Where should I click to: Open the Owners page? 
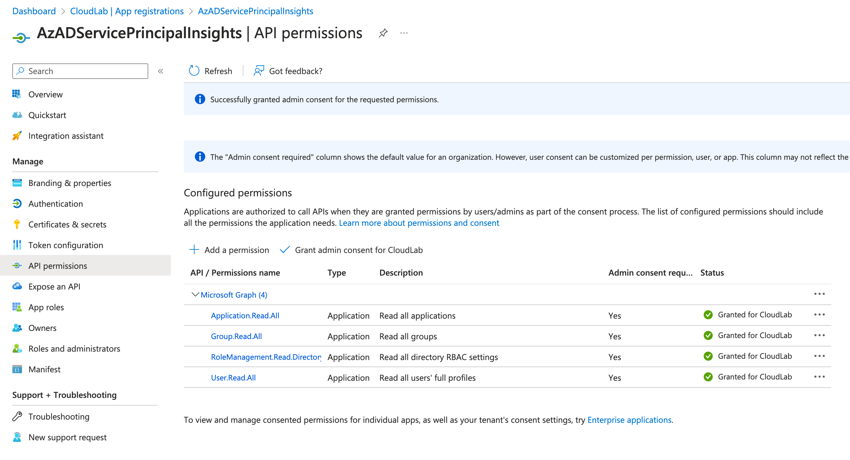point(42,328)
